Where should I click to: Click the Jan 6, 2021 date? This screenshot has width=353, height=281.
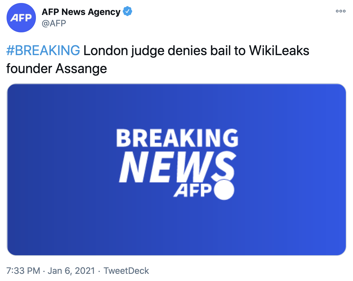[x=71, y=271]
